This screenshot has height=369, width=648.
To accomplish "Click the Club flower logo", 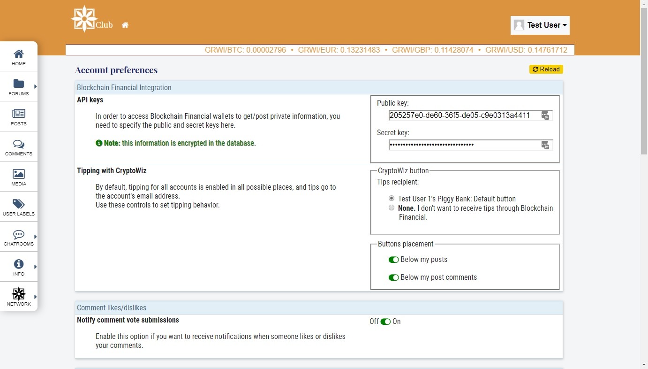I will (84, 20).
